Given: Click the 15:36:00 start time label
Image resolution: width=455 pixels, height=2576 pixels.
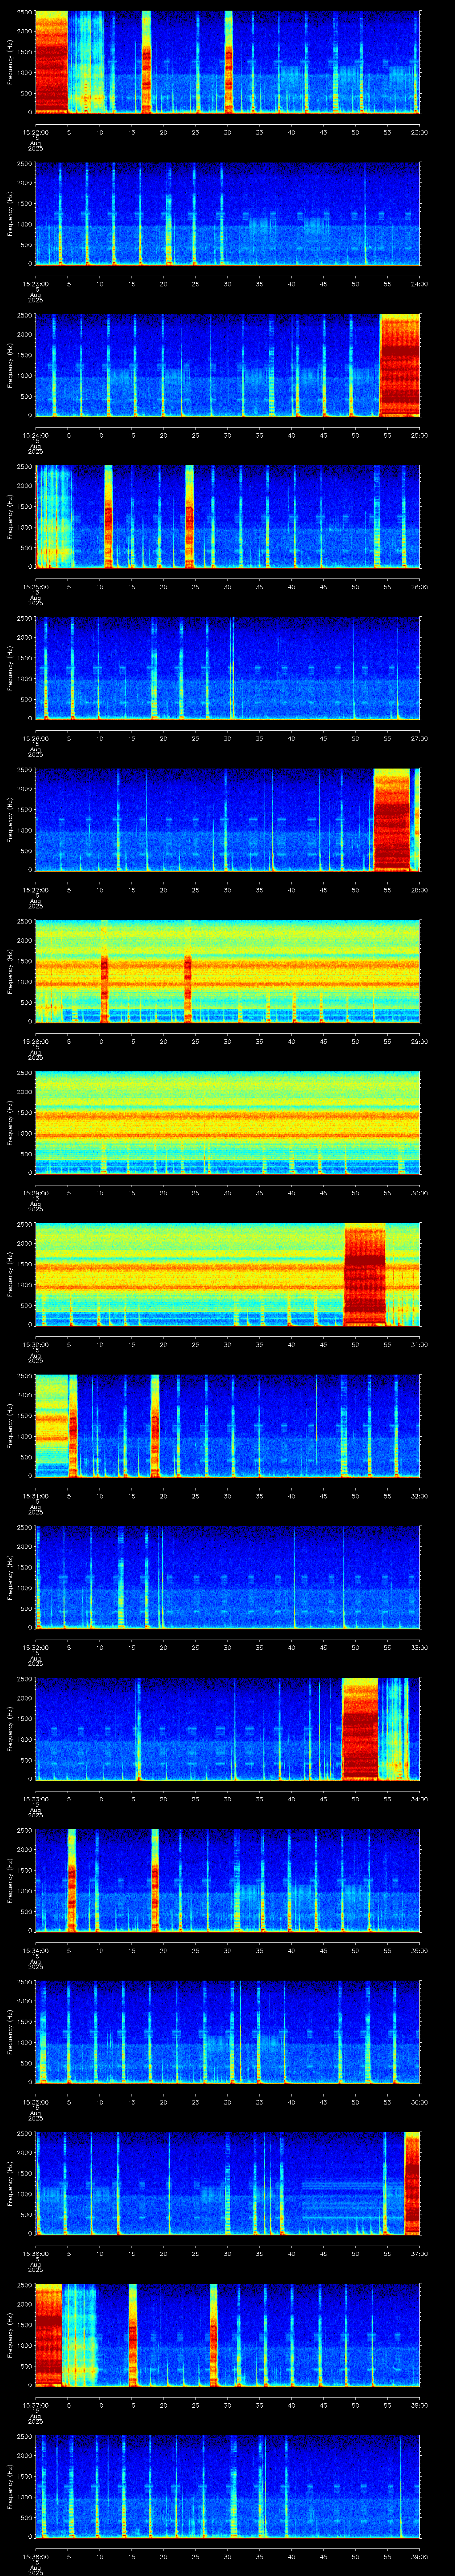Looking at the screenshot, I should pos(35,2253).
